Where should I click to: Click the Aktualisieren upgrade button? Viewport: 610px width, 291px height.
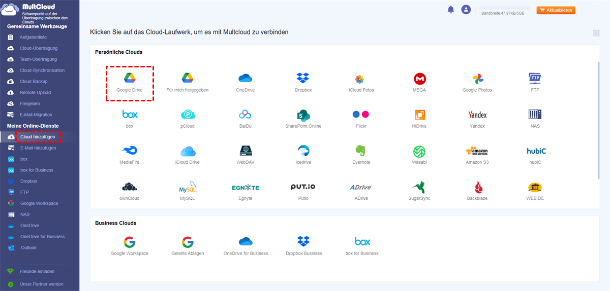(x=556, y=10)
